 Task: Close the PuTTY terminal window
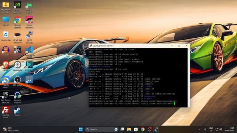(x=187, y=46)
